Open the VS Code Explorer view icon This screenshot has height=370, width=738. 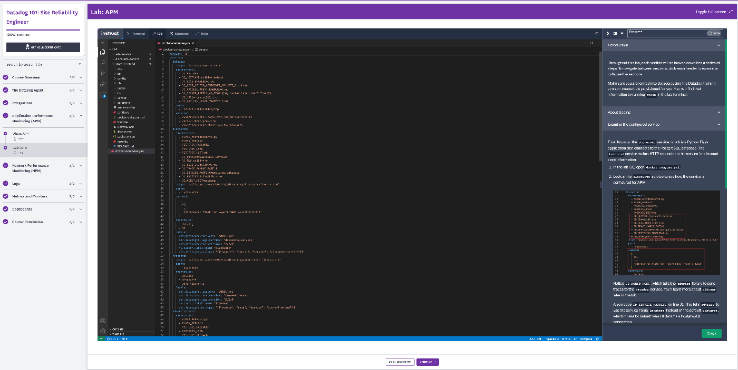102,52
